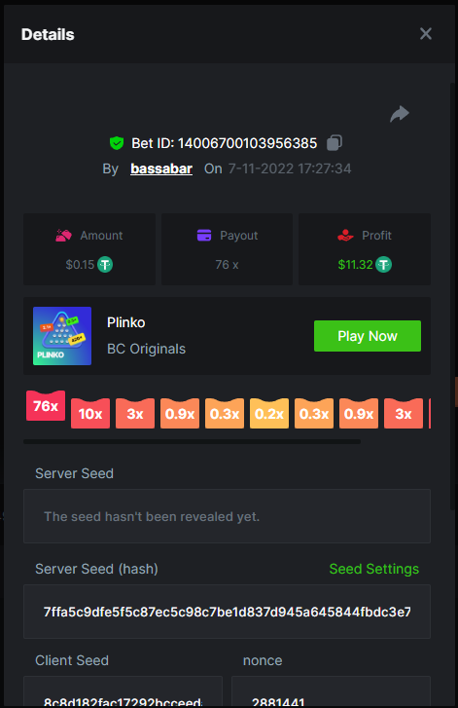The image size is (458, 708).
Task: Click the horizontal multiplier scrollbar
Action: [x=192, y=441]
